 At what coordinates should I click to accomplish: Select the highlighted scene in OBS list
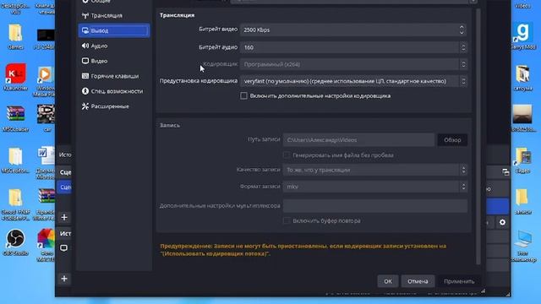click(64, 187)
